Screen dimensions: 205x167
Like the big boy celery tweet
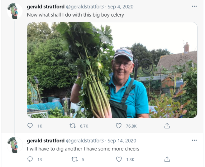click(119, 126)
